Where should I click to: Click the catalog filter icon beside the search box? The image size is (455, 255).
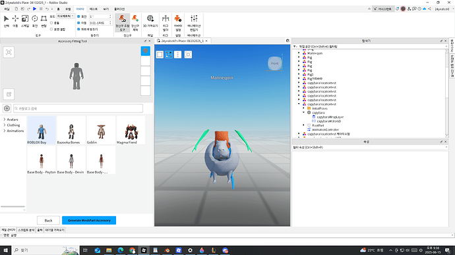7,108
